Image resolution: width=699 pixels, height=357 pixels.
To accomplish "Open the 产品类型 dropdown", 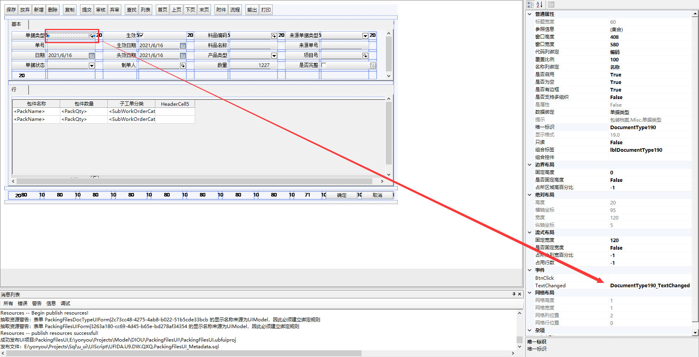I will 274,55.
